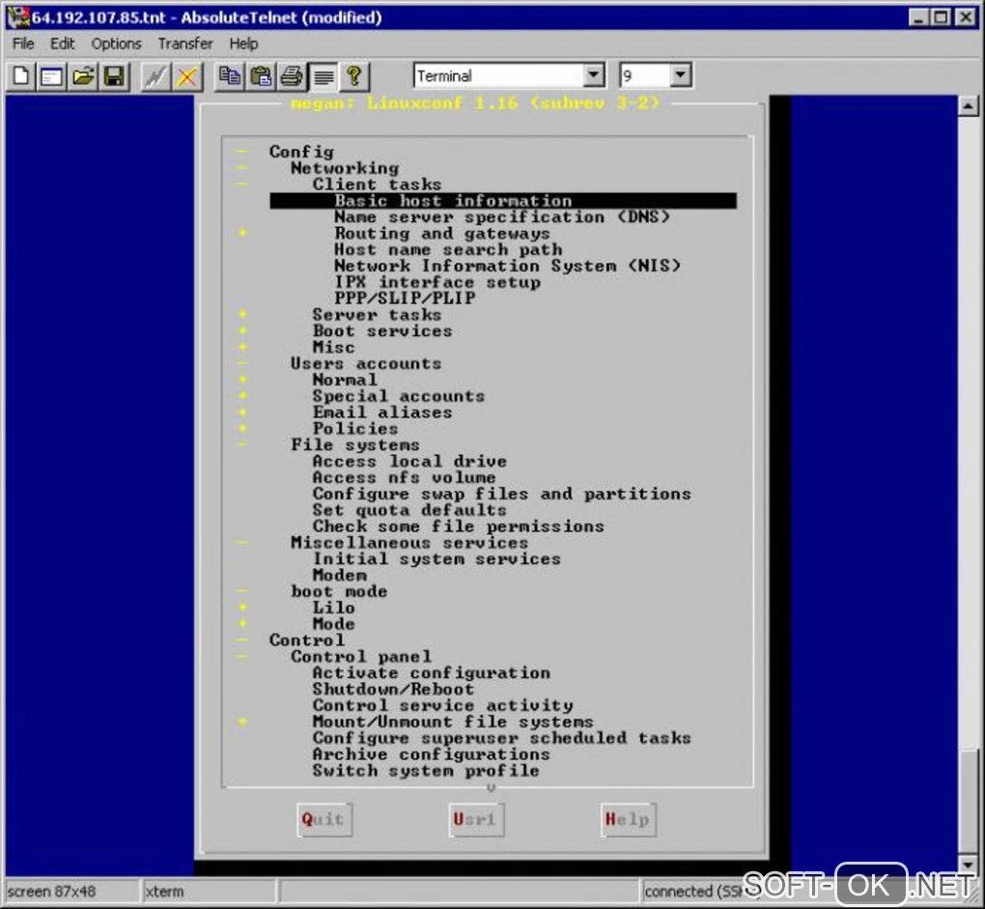Select Misc under Networking
985x909 pixels.
pos(333,347)
